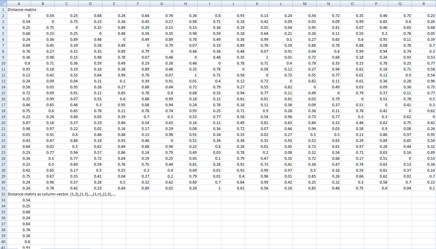
Task: Select cell A2 containing 0
Action: click(19, 15)
